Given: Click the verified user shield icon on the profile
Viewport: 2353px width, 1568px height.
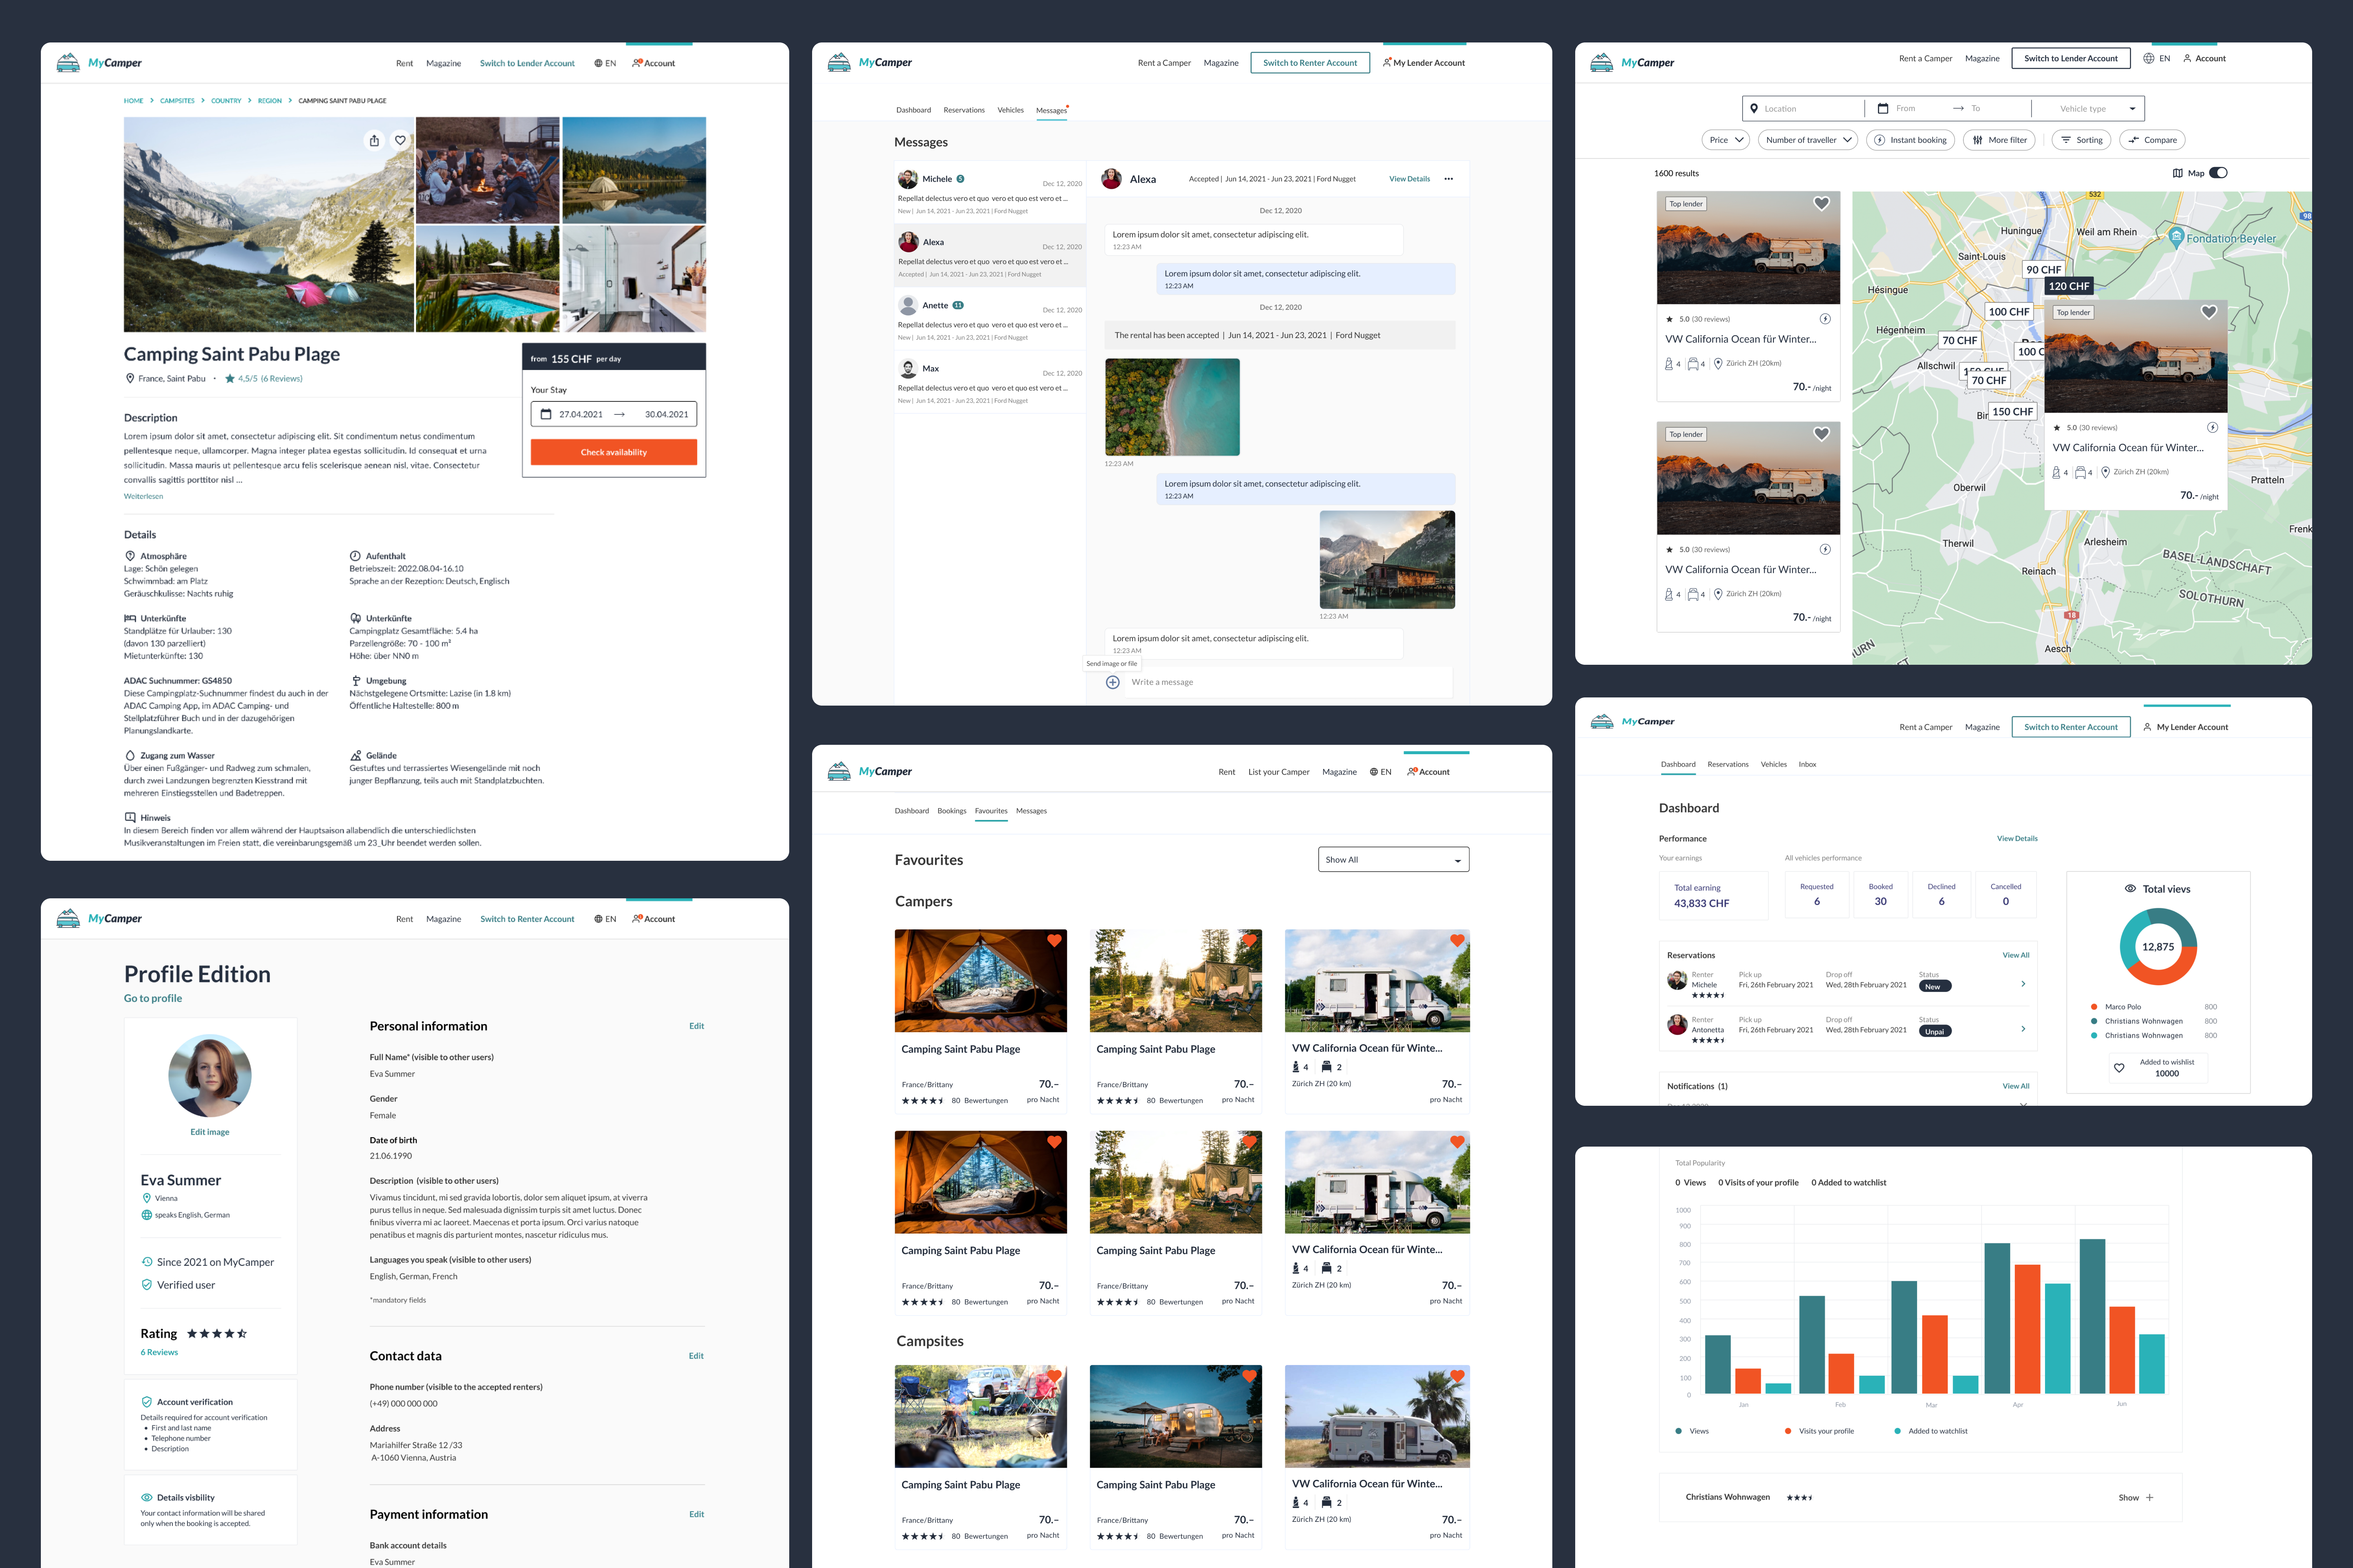Looking at the screenshot, I should click(147, 1285).
